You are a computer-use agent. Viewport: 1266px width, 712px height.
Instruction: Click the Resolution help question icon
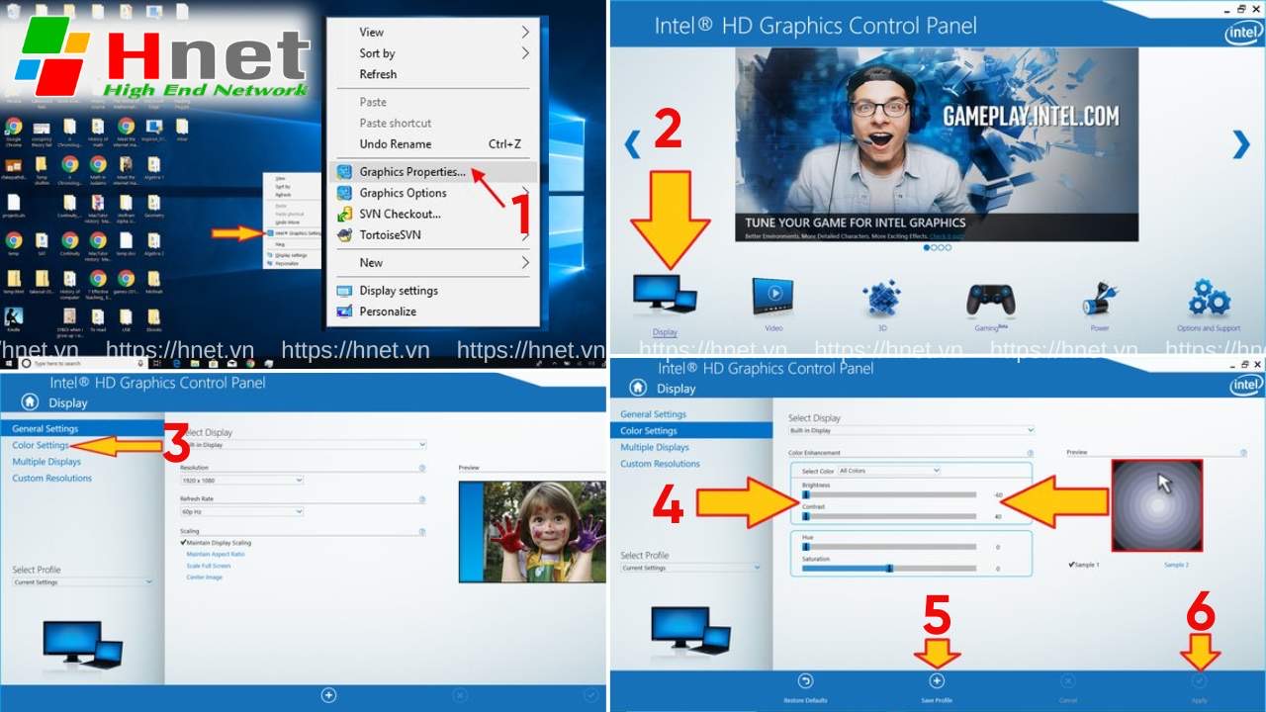422,468
